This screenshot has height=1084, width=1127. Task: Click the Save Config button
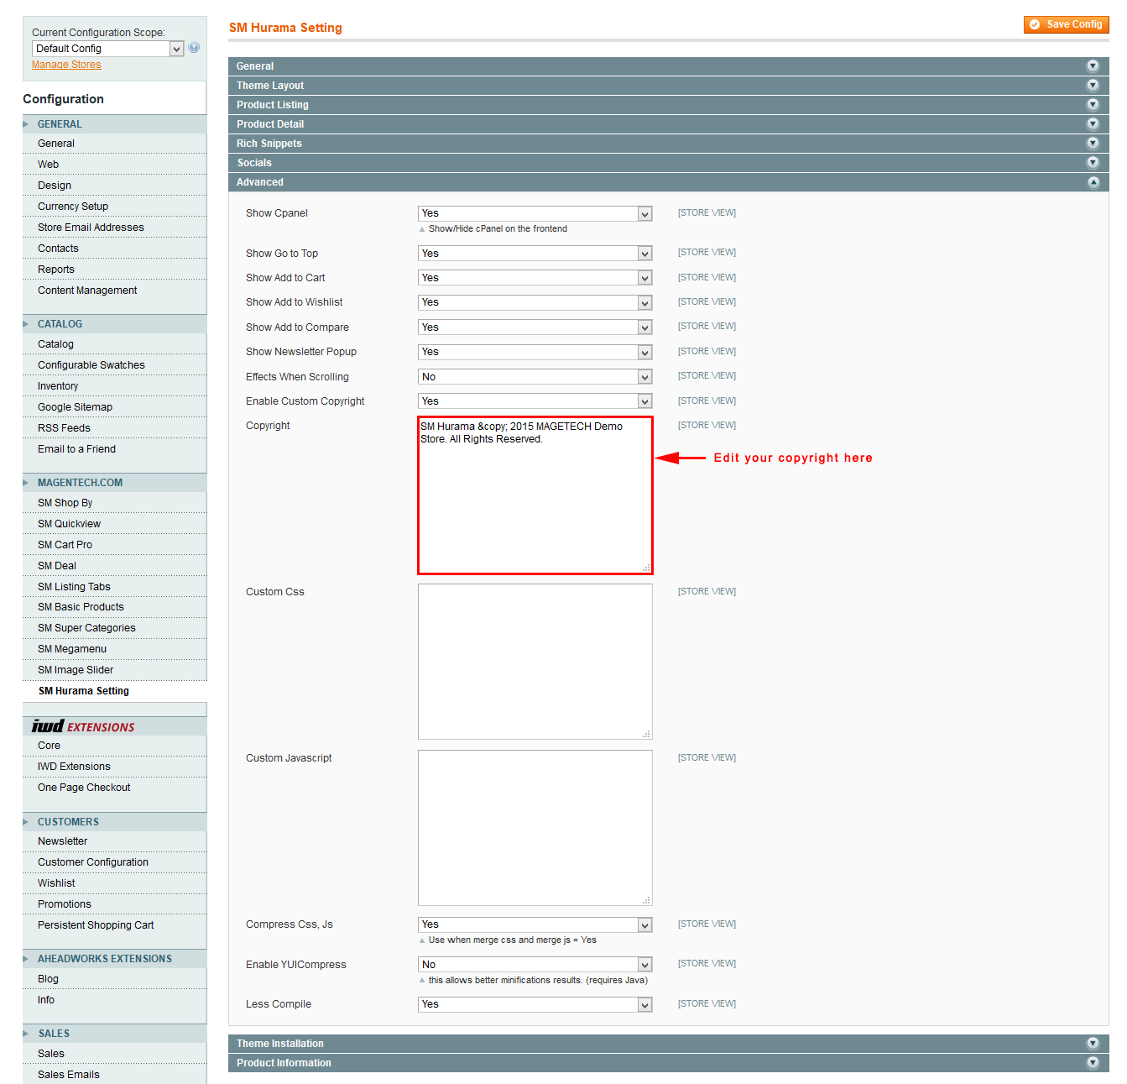(x=1066, y=24)
